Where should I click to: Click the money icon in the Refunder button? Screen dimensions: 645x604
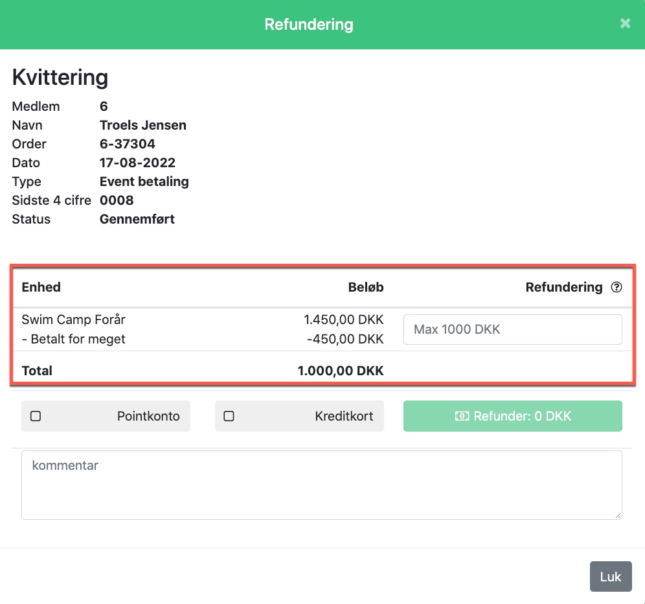pos(462,416)
